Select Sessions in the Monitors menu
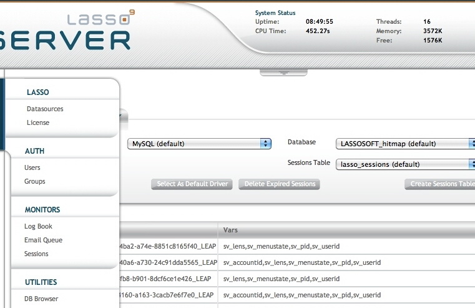This screenshot has width=475, height=308. coord(36,254)
